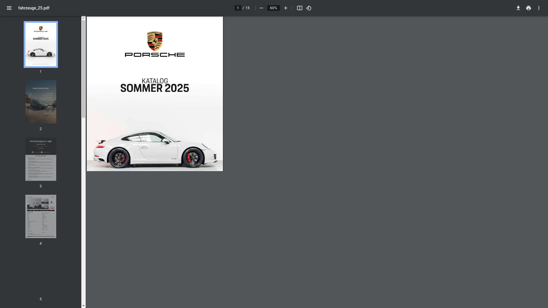The image size is (548, 308).
Task: Toggle the sidebar menu icon
Action: pos(9,8)
